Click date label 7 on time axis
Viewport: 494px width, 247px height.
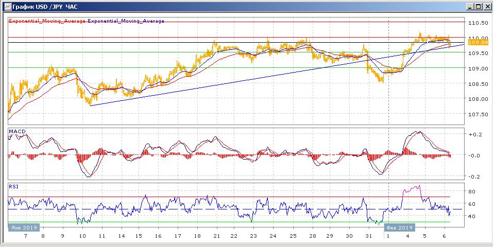point(26,236)
